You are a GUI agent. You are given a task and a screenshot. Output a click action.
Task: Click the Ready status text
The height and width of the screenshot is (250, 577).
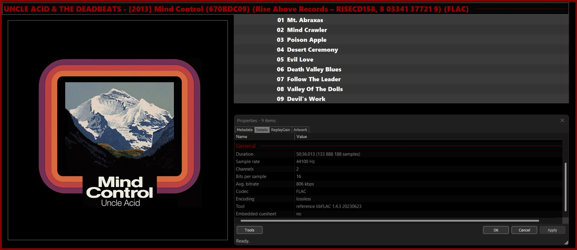click(x=243, y=241)
